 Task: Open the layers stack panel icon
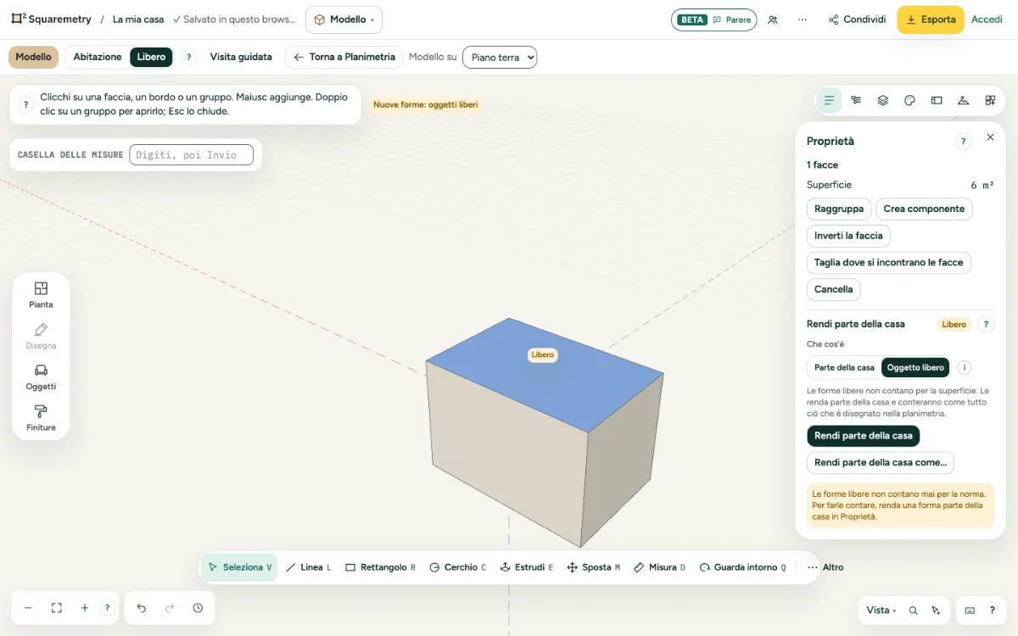pyautogui.click(x=883, y=100)
